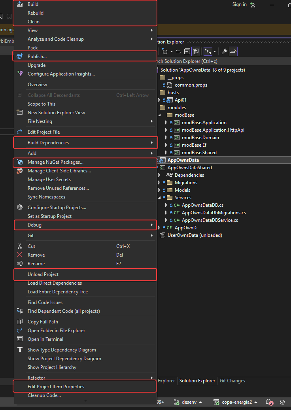
Task: Select Unload Project from context menu
Action: pyautogui.click(x=43, y=274)
